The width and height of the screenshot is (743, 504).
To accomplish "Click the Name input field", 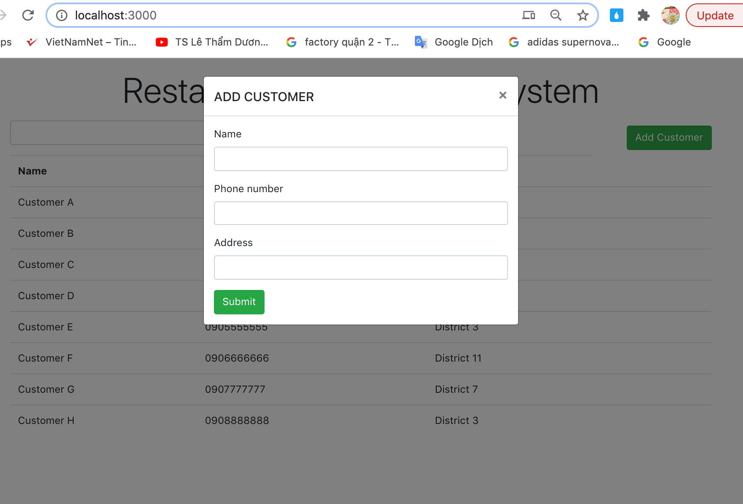I will click(361, 159).
